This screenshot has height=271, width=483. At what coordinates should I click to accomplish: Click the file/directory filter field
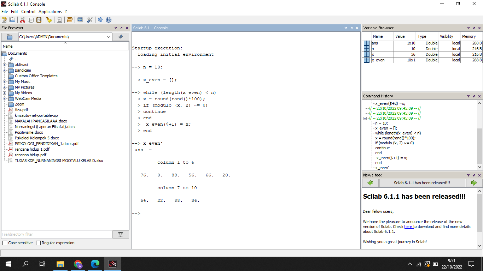coord(57,234)
